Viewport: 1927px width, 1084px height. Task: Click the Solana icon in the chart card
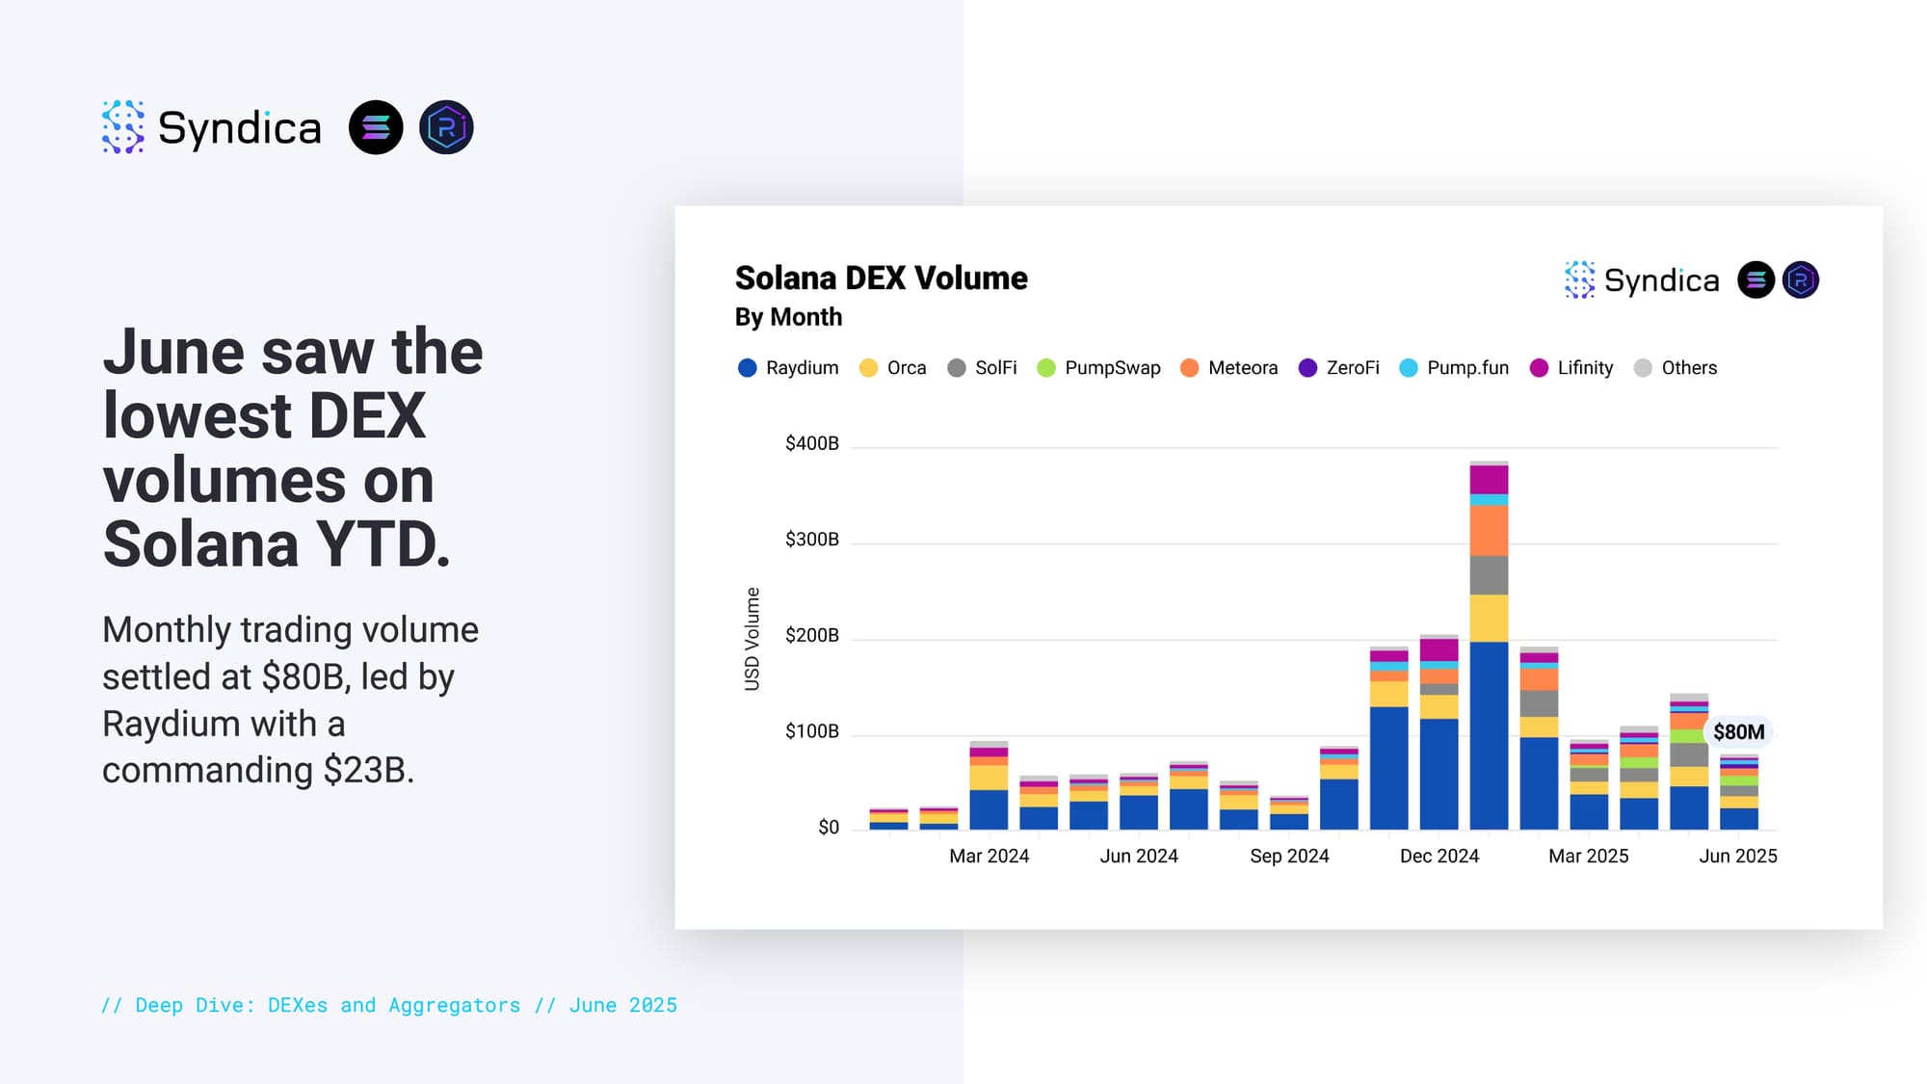pyautogui.click(x=1755, y=279)
